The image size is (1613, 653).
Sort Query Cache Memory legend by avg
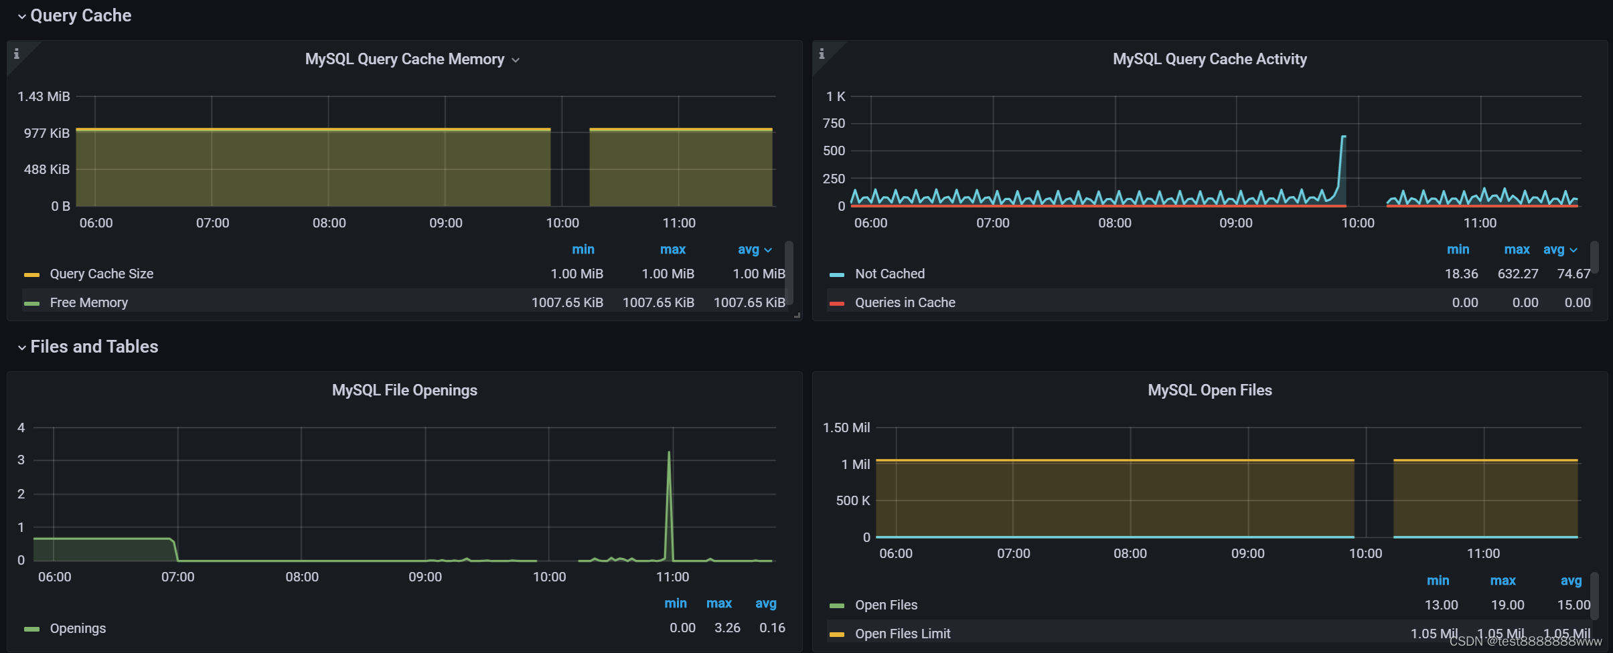(x=755, y=250)
